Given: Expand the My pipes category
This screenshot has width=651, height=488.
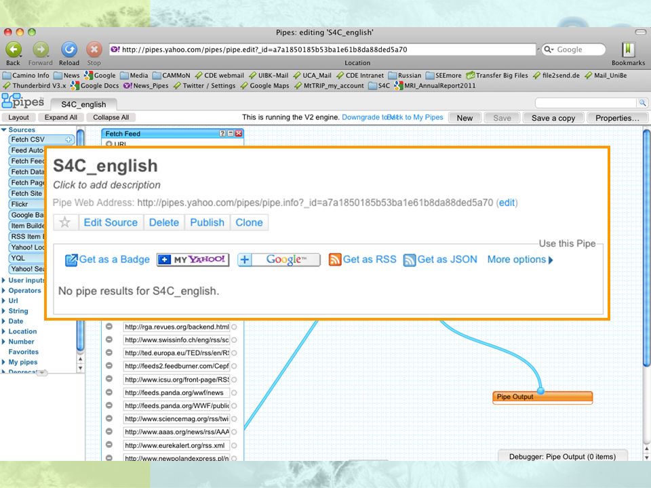Looking at the screenshot, I should pos(4,362).
